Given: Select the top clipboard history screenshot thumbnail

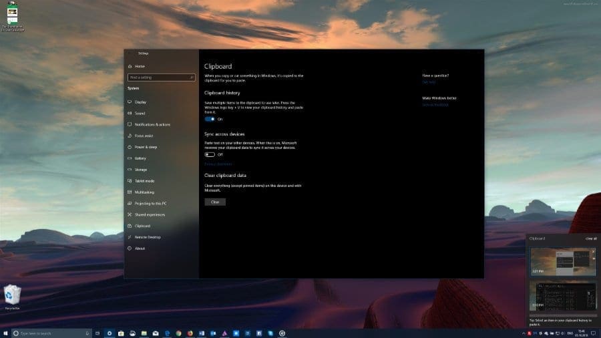Looking at the screenshot, I should point(562,262).
